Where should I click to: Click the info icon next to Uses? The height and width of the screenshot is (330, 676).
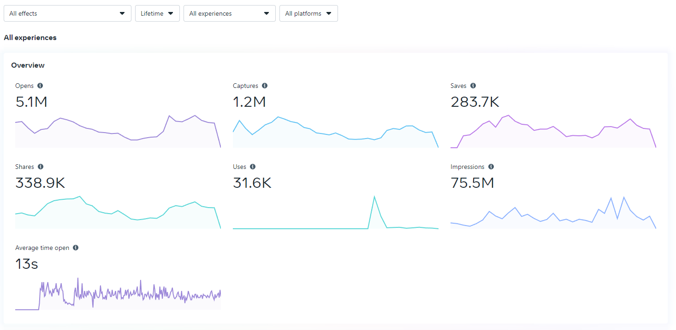253,167
